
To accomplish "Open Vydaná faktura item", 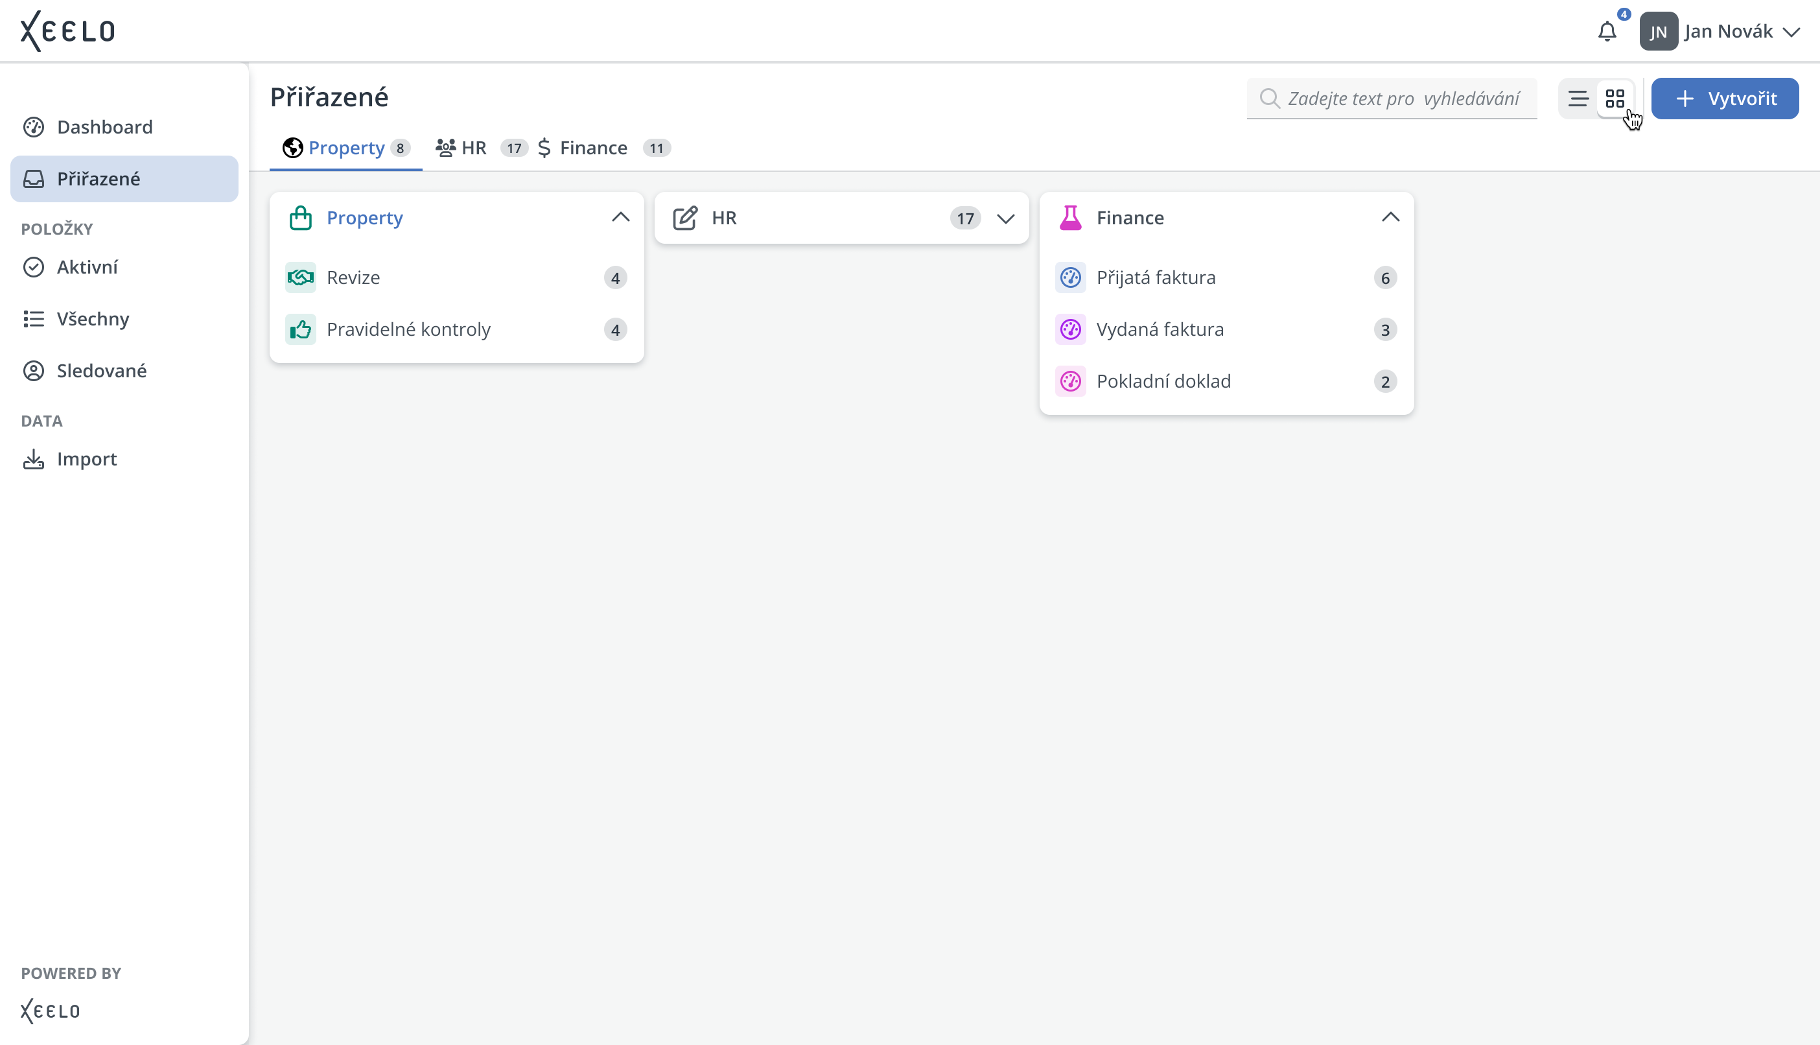I will click(1160, 329).
